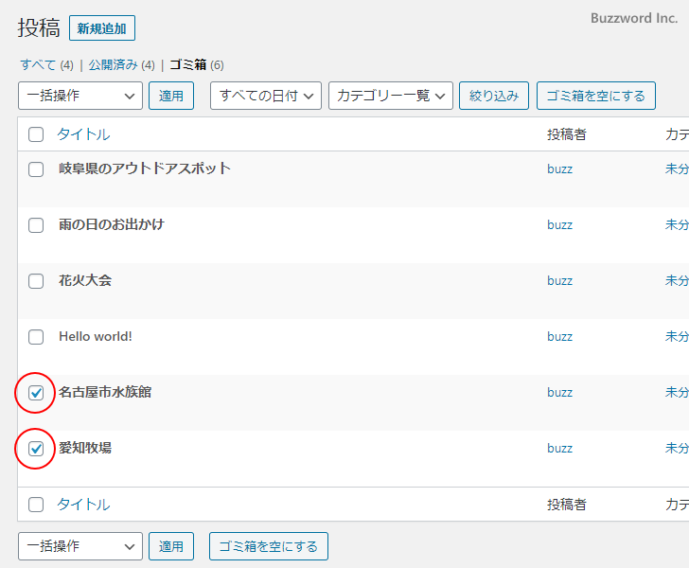
Task: Click the bottom 適用 button
Action: coord(171,546)
